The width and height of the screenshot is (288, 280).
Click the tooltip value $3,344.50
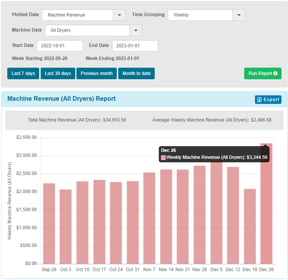[x=257, y=157]
